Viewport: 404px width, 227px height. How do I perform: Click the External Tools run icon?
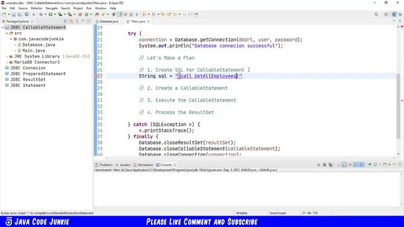[x=69, y=15]
